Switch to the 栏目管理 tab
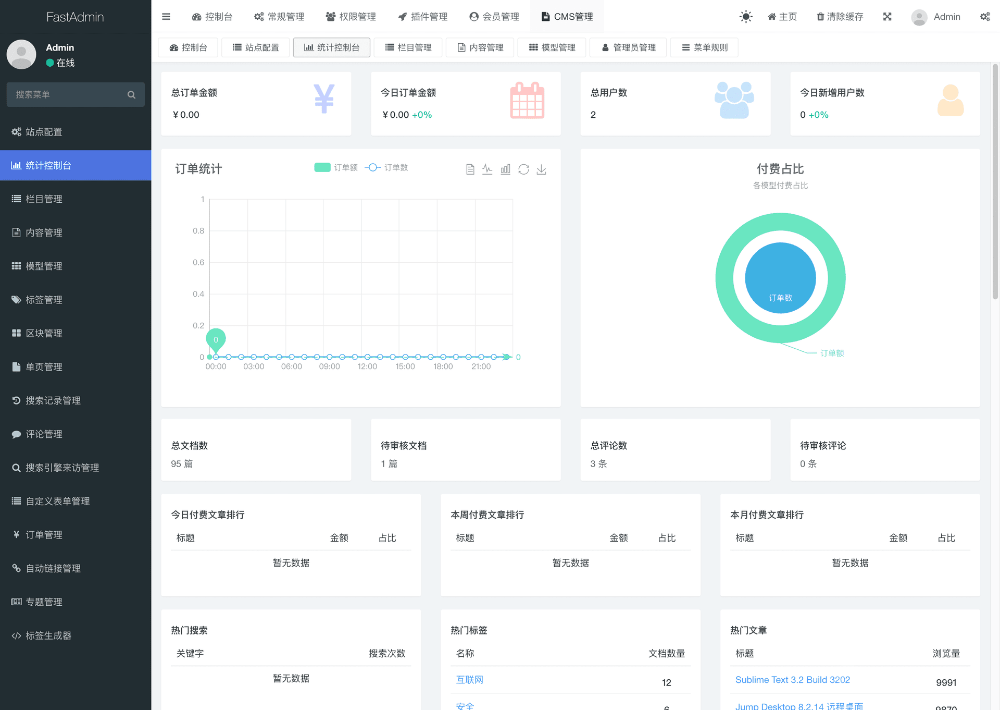 (408, 47)
